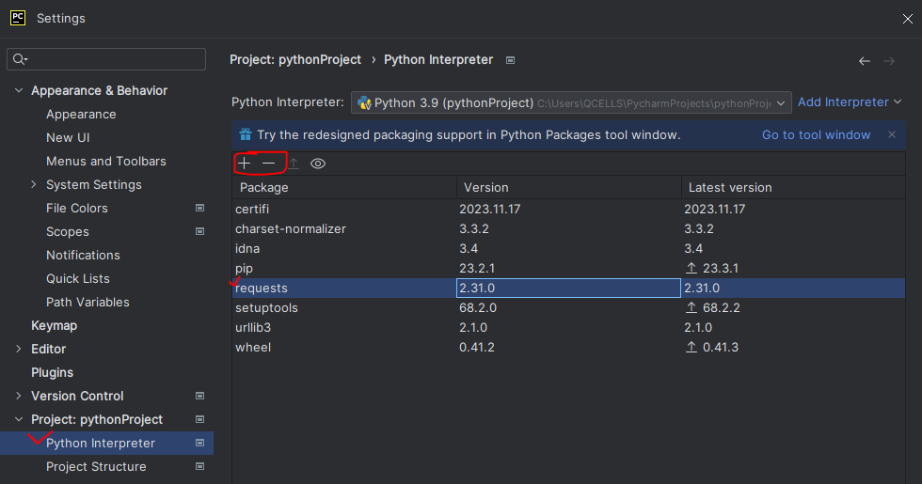The height and width of the screenshot is (484, 922).
Task: Click project-level icon beside Python Interpreter heading
Action: (x=510, y=60)
